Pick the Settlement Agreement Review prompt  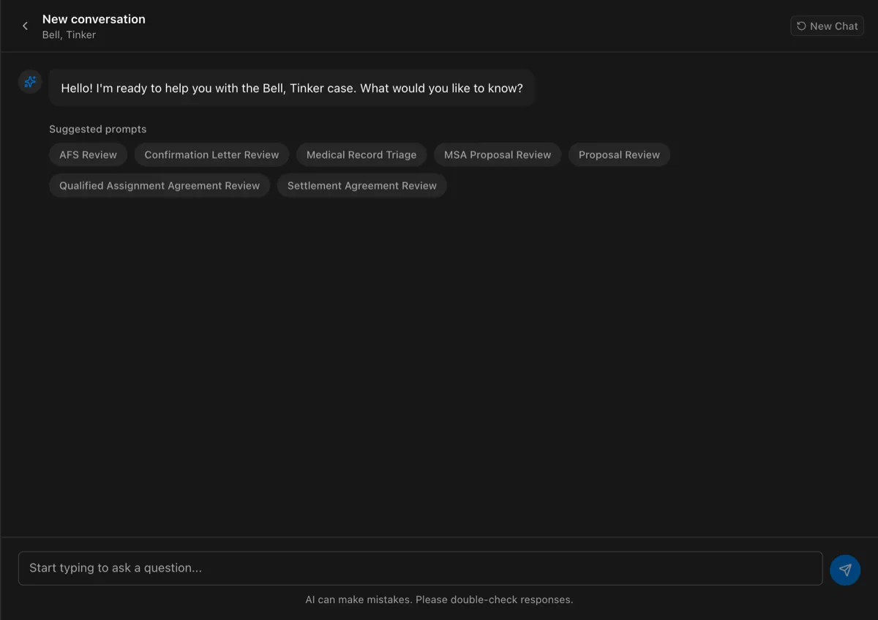(x=362, y=185)
